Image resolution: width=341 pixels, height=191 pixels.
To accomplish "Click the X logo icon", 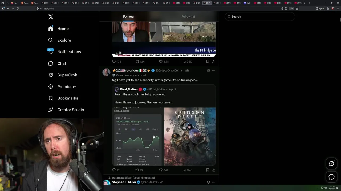I will pos(51,17).
